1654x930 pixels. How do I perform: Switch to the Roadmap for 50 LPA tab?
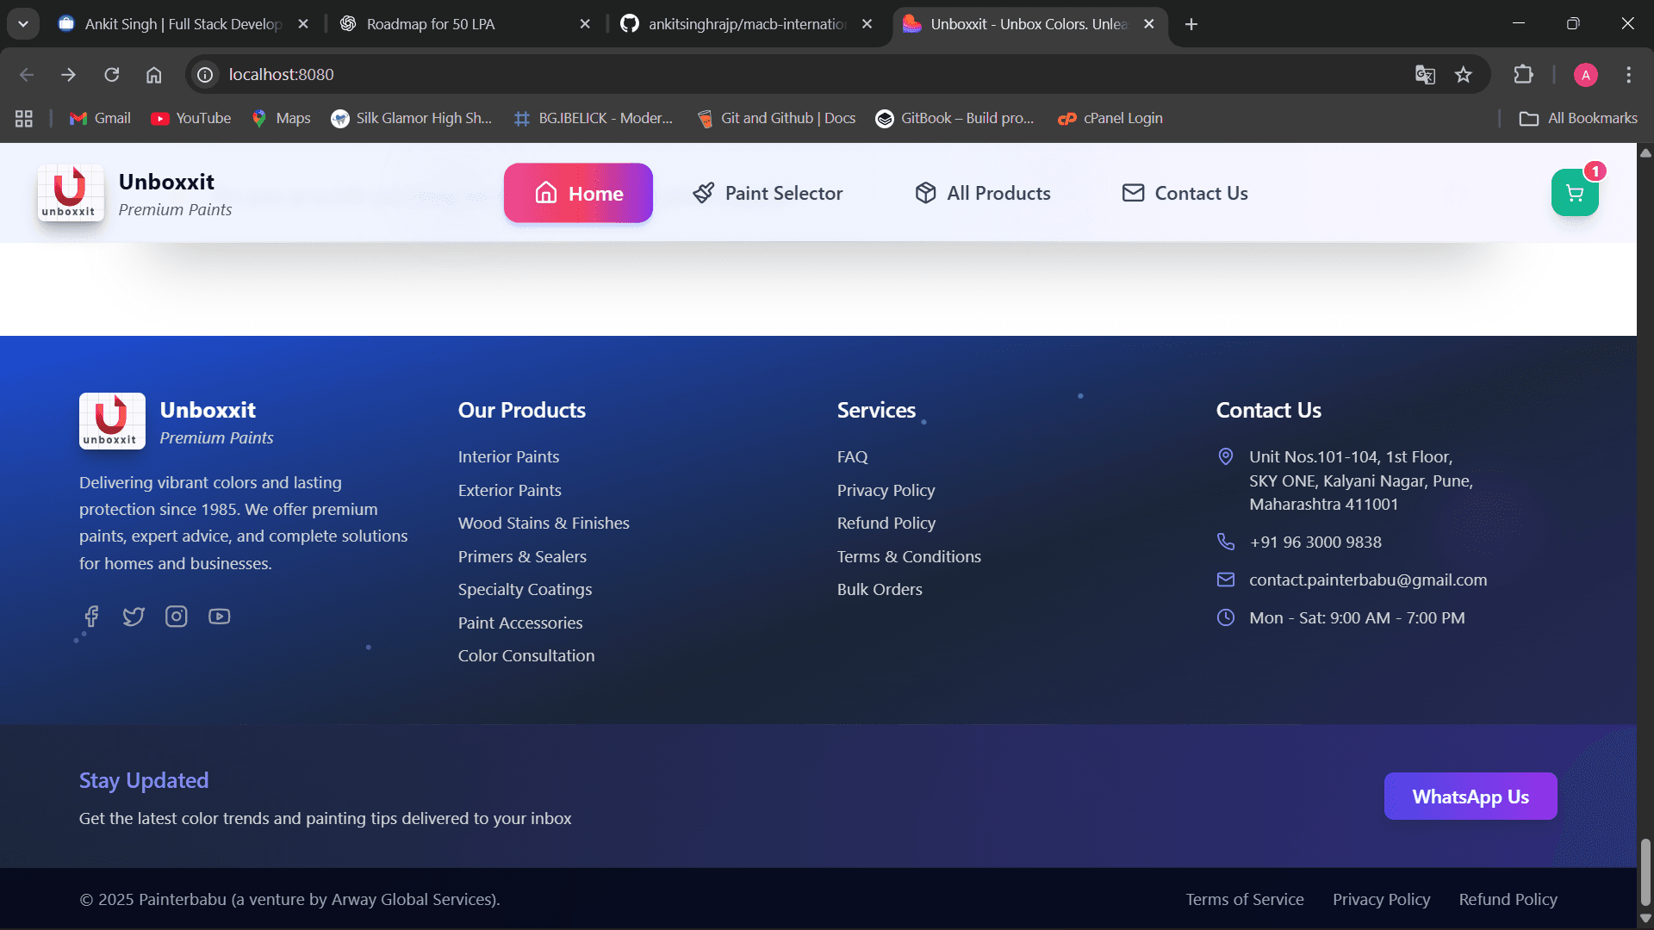click(x=431, y=24)
